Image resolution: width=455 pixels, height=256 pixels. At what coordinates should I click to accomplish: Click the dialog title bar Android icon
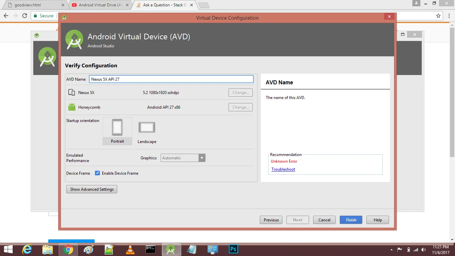pyautogui.click(x=64, y=18)
